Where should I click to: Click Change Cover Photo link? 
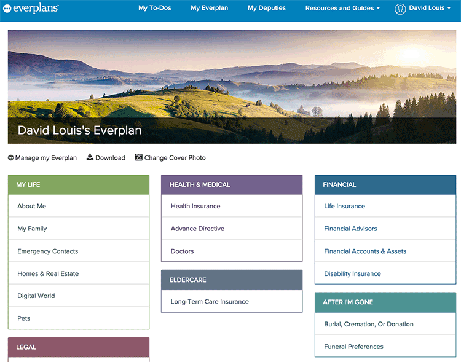click(x=175, y=158)
